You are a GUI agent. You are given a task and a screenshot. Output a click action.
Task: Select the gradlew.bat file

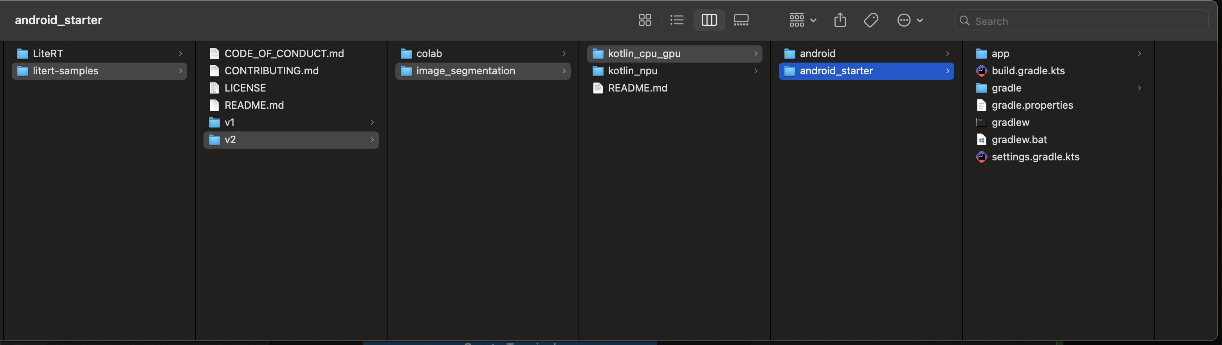[1018, 140]
